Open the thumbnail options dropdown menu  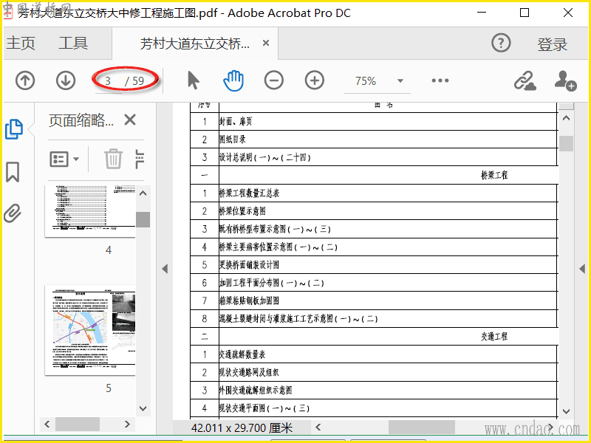(x=64, y=159)
